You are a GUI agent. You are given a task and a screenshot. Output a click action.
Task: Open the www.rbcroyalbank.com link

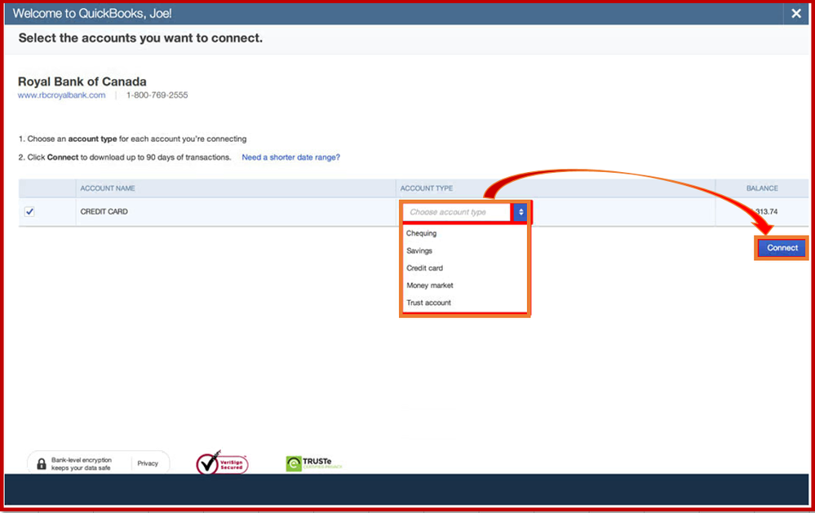[61, 95]
